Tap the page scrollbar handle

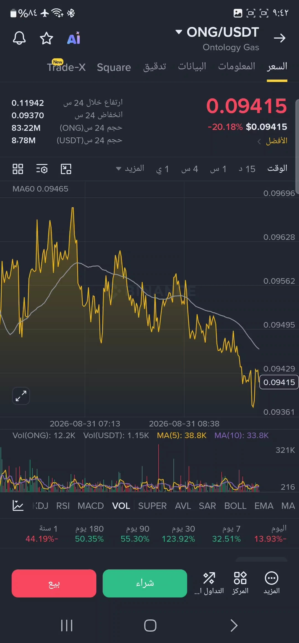[297, 147]
